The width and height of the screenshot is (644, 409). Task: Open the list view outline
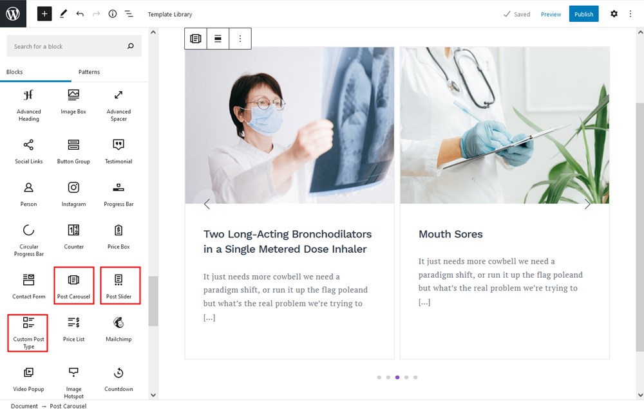point(129,14)
